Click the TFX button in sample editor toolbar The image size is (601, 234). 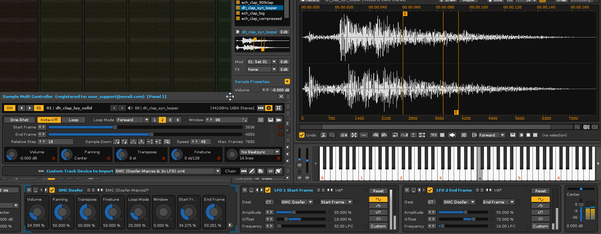(433, 135)
